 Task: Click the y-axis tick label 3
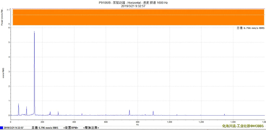coord(9,72)
